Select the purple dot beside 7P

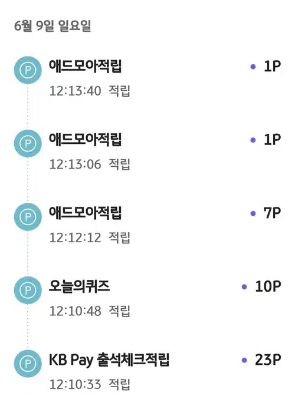pos(253,213)
